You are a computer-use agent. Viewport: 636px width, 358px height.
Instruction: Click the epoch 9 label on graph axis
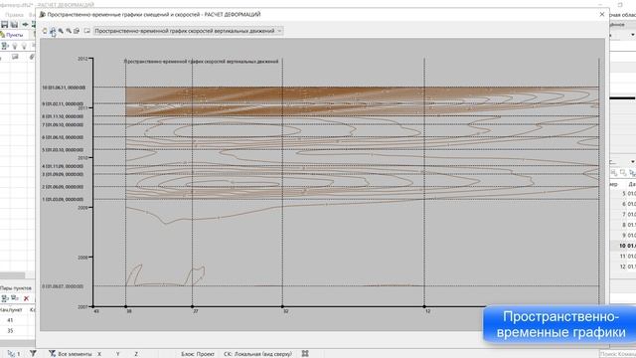(63, 103)
